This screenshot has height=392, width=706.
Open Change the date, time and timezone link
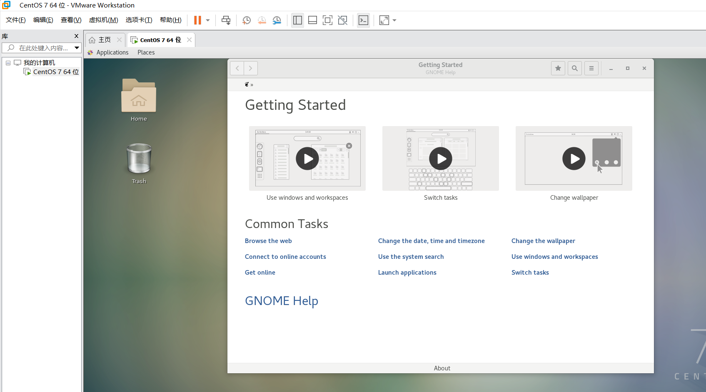(x=432, y=241)
